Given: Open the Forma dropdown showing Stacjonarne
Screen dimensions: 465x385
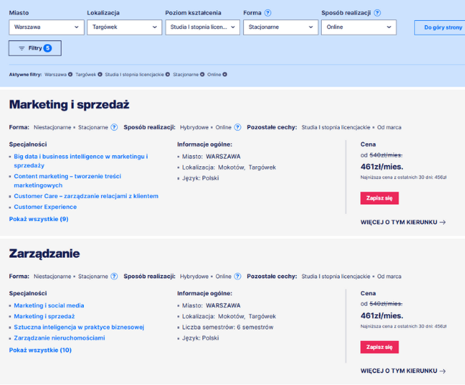Looking at the screenshot, I should coord(281,27).
